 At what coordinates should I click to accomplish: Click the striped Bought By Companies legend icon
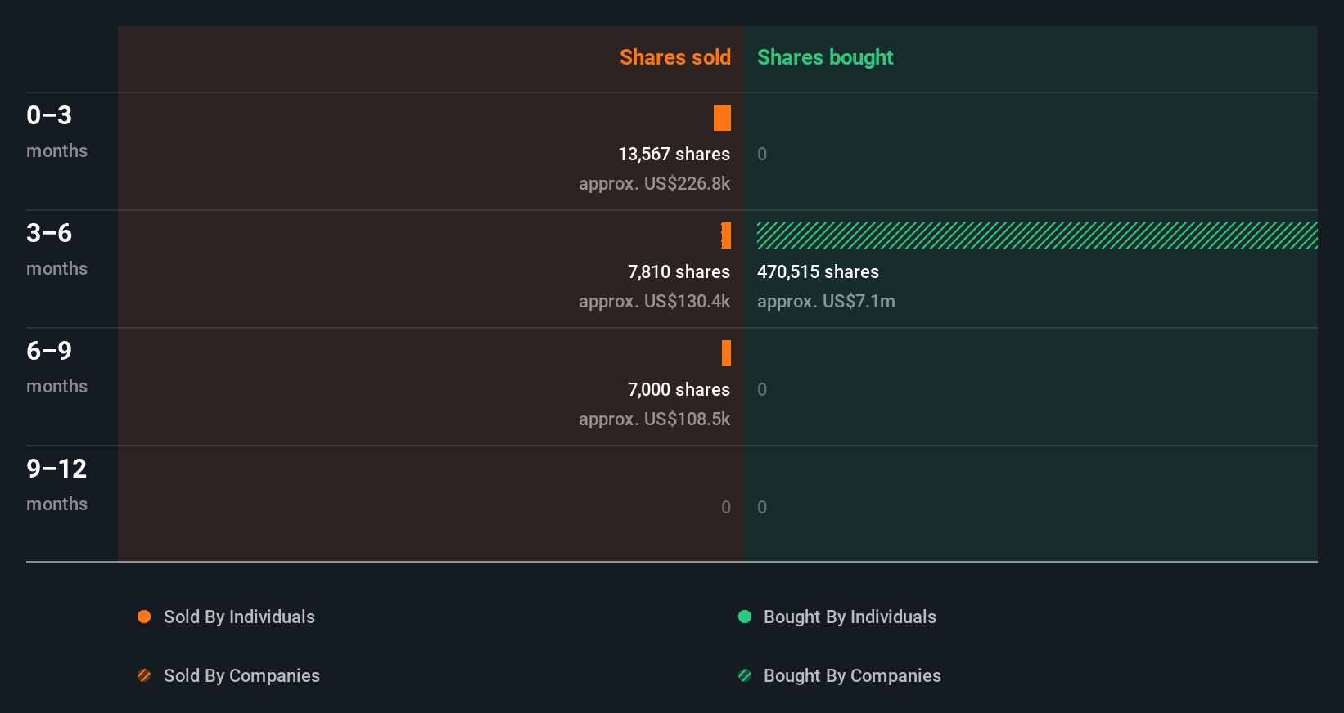pos(745,675)
